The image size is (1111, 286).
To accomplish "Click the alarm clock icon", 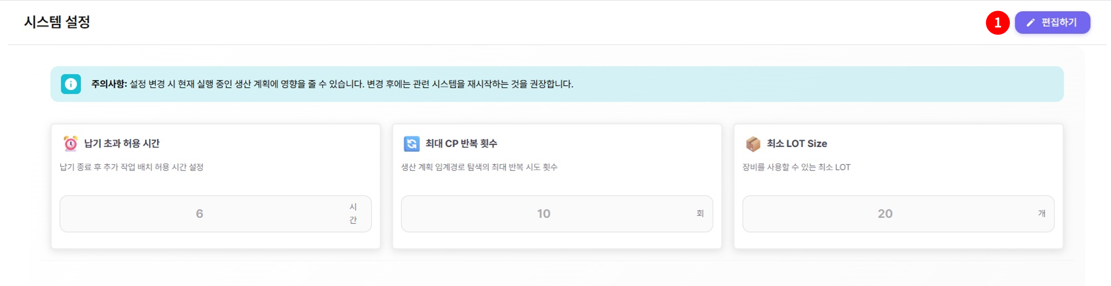I will (71, 143).
